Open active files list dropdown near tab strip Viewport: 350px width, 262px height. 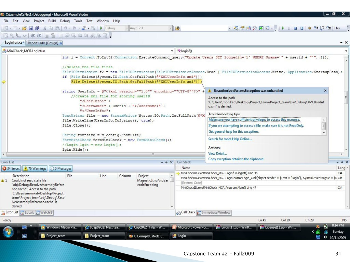341,43
